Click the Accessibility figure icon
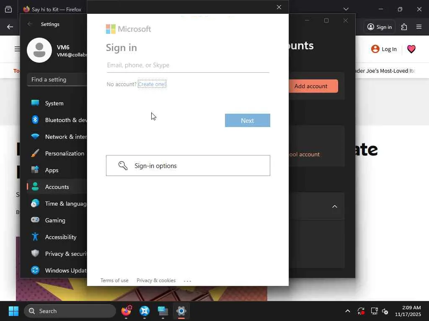This screenshot has height=321, width=429. 35,237
